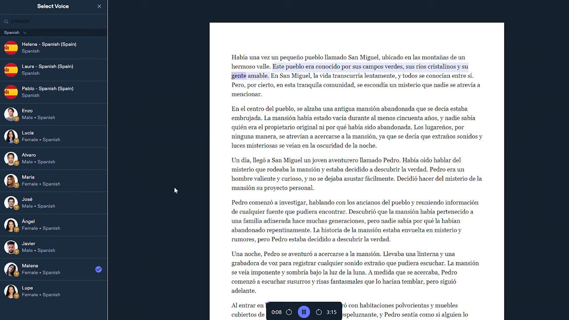Image resolution: width=569 pixels, height=320 pixels.
Task: Click the blue checkmark on Malena's voice
Action: pos(99,269)
